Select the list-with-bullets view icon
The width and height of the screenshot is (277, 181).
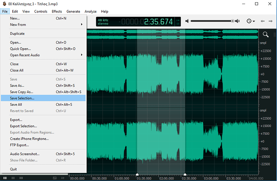point(5,178)
